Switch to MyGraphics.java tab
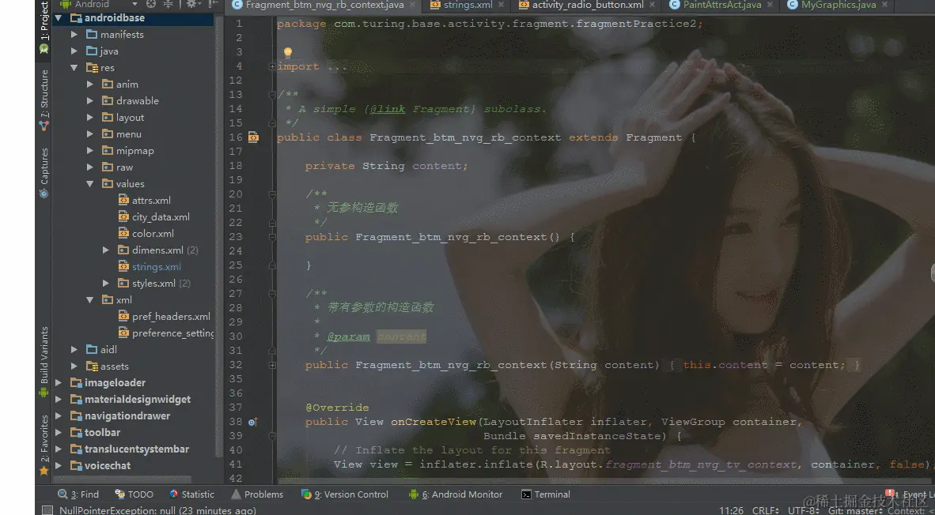Screen dimensions: 935x515 pyautogui.click(x=837, y=5)
